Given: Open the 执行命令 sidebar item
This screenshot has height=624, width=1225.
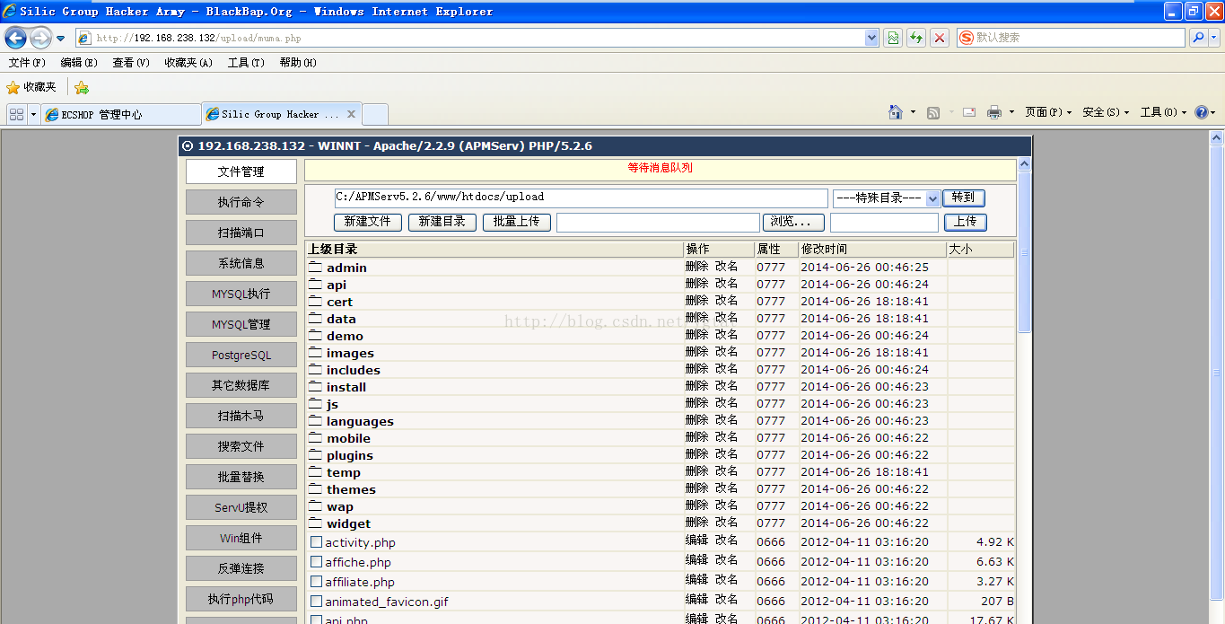Looking at the screenshot, I should [241, 202].
